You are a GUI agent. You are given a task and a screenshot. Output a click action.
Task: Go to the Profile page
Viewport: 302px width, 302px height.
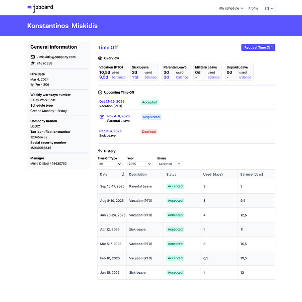click(253, 8)
